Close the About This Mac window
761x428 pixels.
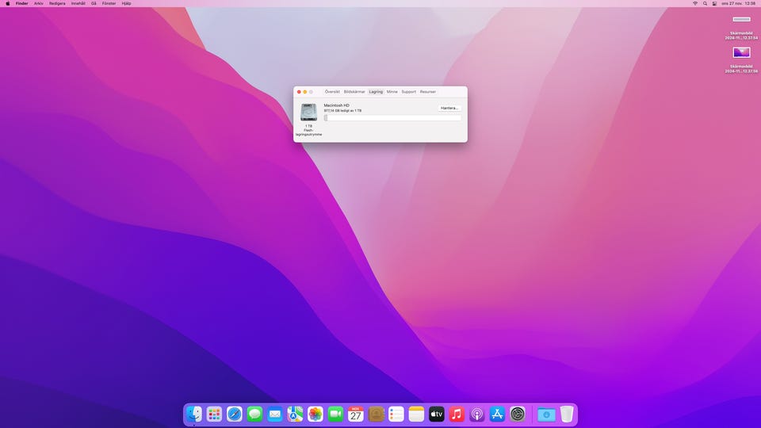click(x=299, y=92)
